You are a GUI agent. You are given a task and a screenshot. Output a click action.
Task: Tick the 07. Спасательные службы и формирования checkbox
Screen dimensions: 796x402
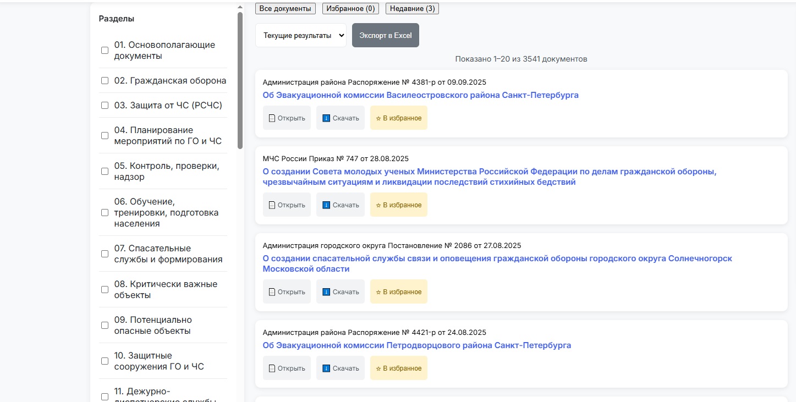coord(105,254)
